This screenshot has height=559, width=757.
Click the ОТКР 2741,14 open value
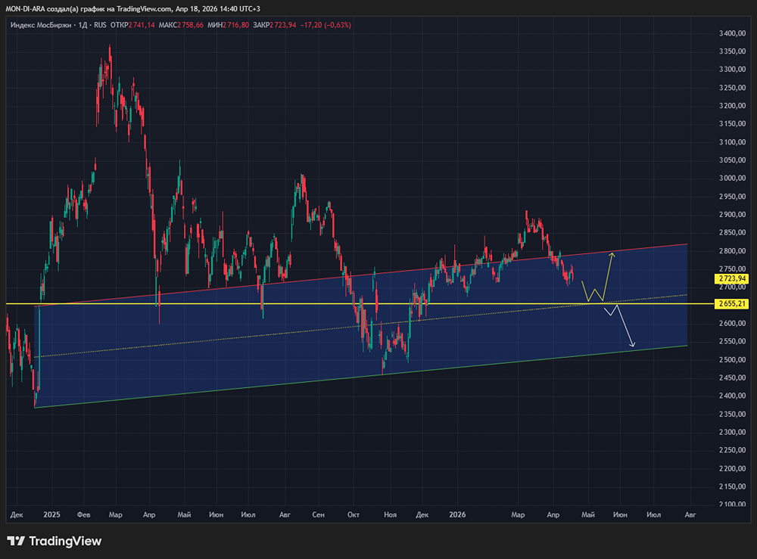pyautogui.click(x=132, y=25)
